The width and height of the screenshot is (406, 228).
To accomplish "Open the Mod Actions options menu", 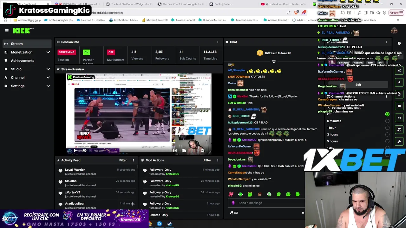I will pos(218,160).
